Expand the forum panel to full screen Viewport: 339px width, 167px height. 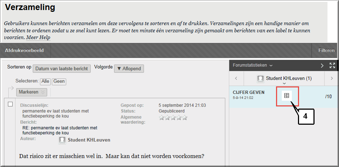[x=332, y=66]
